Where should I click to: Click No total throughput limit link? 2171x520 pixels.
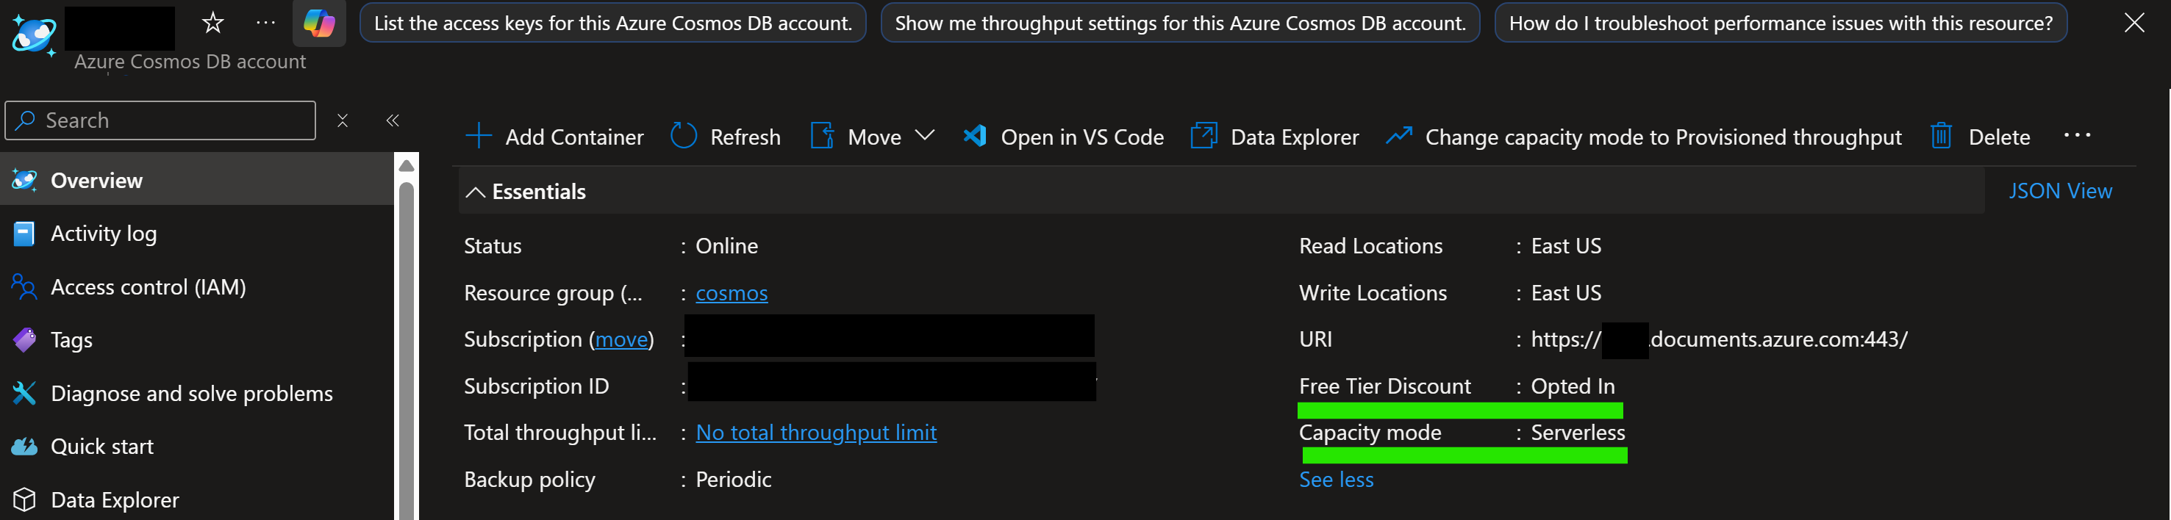tap(816, 433)
